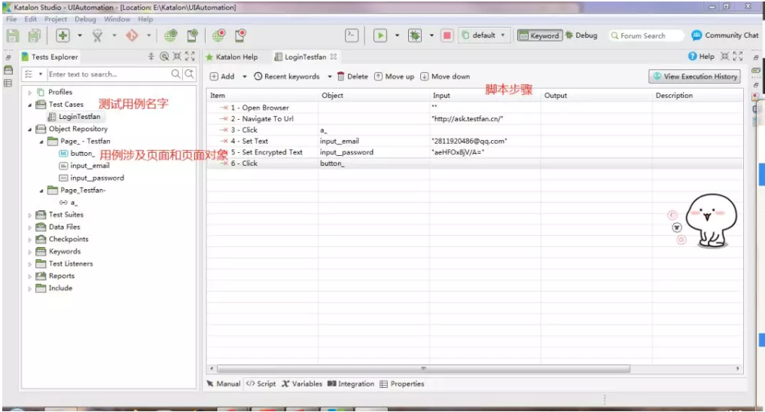Screen dimensions: 765x412
Task: Open Recent keywords dropdown arrow
Action: (x=330, y=77)
